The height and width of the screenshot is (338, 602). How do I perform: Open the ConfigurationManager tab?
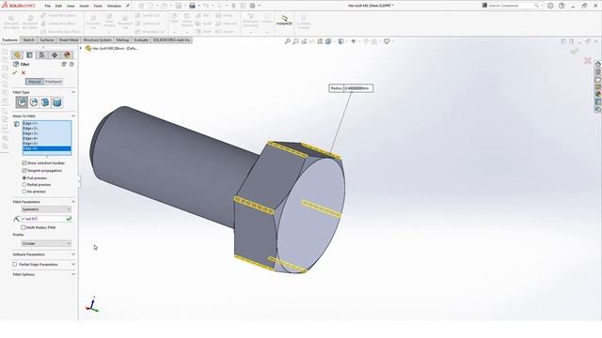41,55
